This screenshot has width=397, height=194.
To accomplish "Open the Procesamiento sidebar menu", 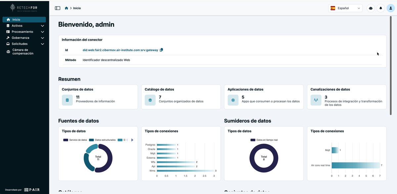I will click(24, 32).
